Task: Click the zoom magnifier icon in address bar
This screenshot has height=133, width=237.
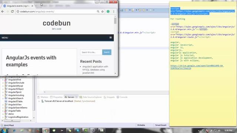Action: pyautogui.click(x=98, y=11)
